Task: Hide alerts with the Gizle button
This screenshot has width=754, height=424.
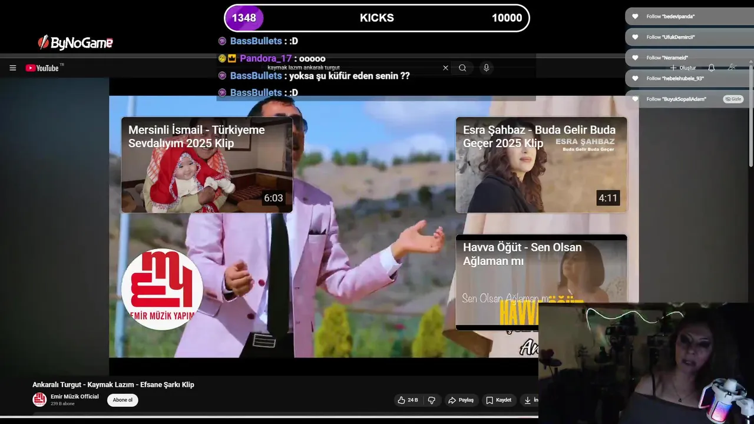Action: point(733,99)
